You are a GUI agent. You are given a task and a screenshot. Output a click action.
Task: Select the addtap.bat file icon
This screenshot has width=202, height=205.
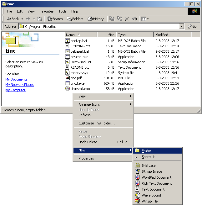pos(68,41)
